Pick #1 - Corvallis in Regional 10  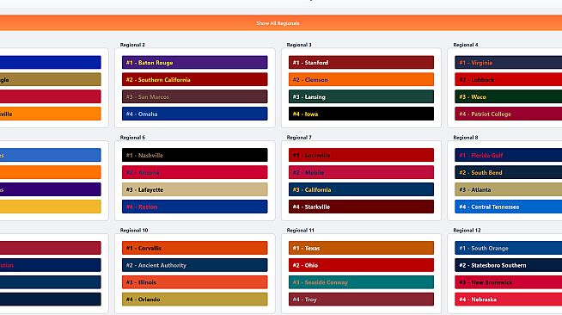click(194, 248)
